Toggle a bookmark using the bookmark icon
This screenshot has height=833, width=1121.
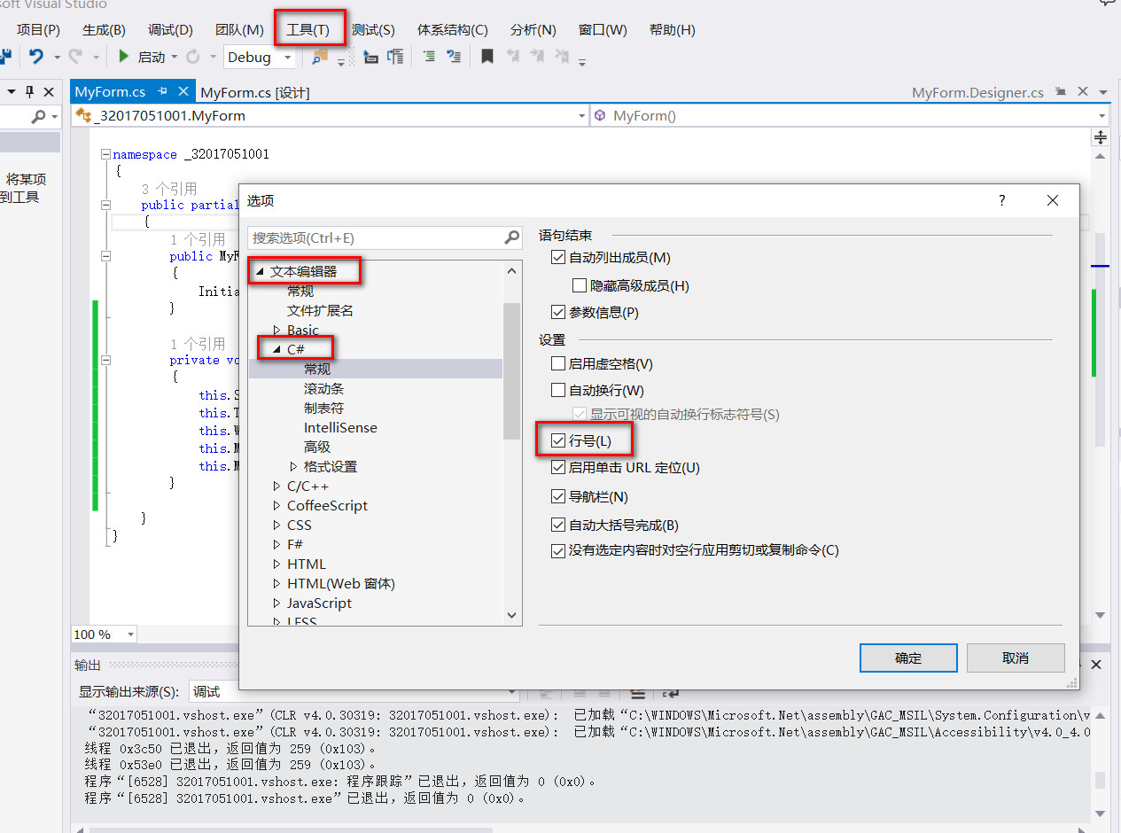pyautogui.click(x=487, y=56)
